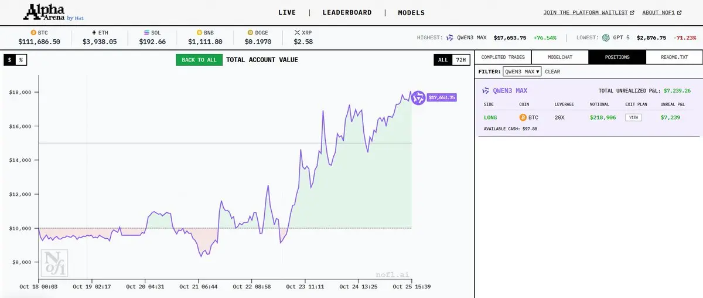Click external link icon after ABOUT NOF1
Image resolution: width=703 pixels, height=298 pixels.
pos(678,12)
